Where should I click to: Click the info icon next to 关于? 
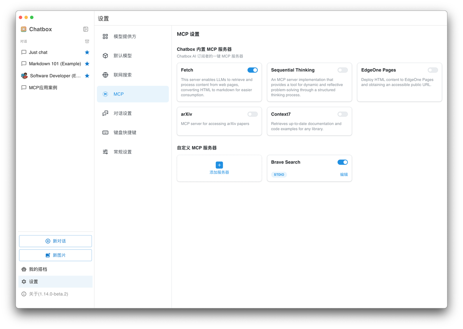(24, 294)
